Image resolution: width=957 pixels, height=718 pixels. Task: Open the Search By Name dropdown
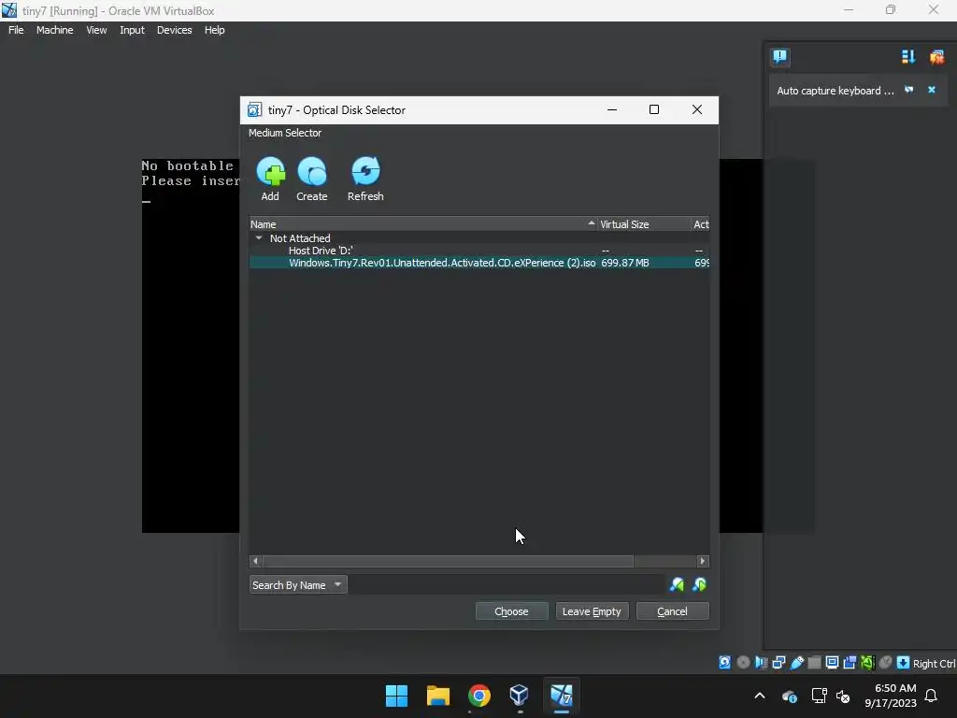pyautogui.click(x=298, y=585)
